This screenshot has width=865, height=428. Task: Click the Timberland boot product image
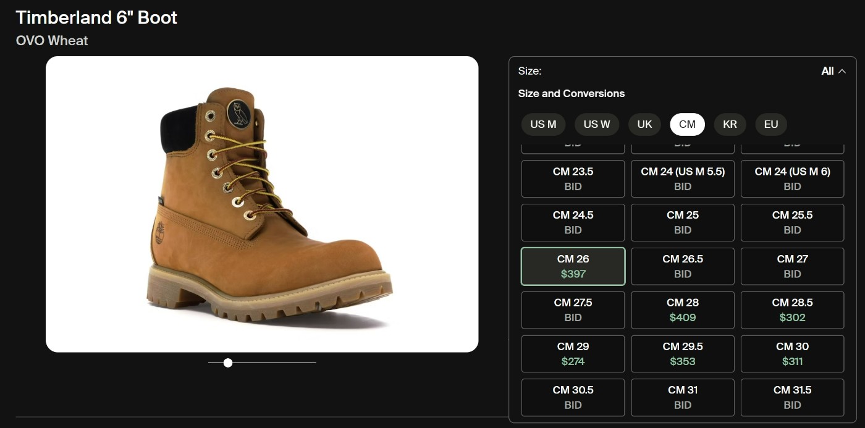pyautogui.click(x=262, y=204)
